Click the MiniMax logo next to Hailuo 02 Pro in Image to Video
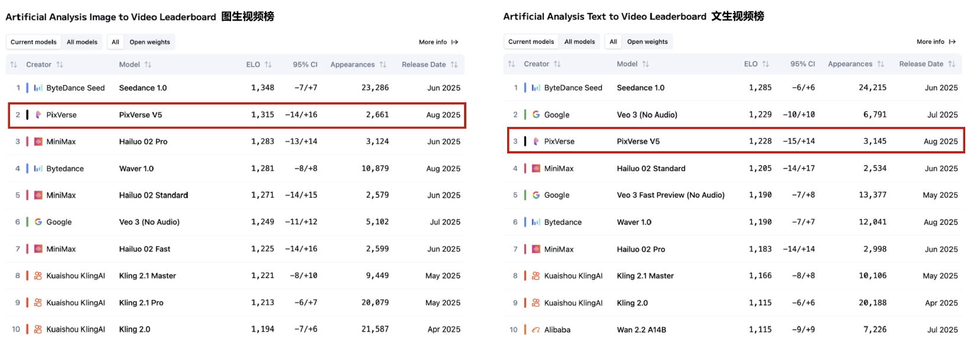The width and height of the screenshot is (967, 340). pyautogui.click(x=38, y=142)
